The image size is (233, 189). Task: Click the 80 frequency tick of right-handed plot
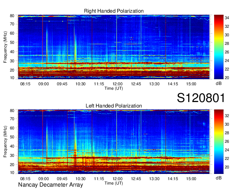tap(12, 16)
